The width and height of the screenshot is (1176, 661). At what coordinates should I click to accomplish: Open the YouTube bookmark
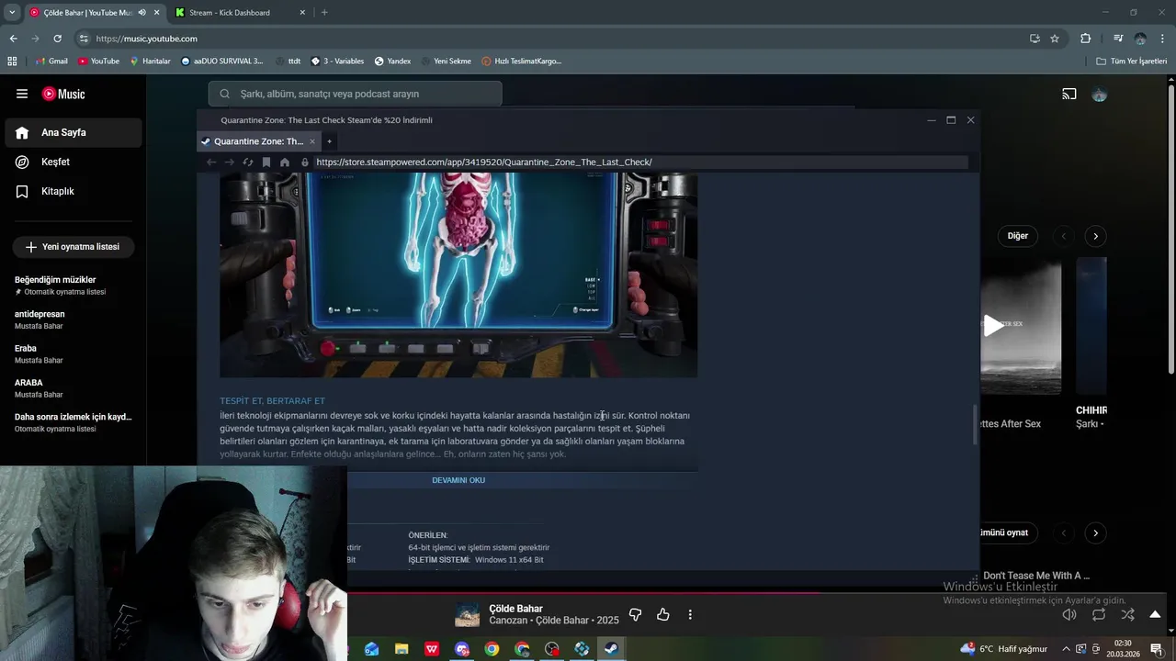click(x=98, y=62)
